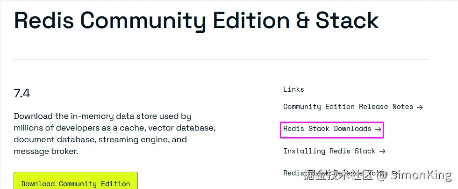The height and width of the screenshot is (189, 458).
Task: Click the Redis Community Edition & Stack heading
Action: pyautogui.click(x=196, y=21)
